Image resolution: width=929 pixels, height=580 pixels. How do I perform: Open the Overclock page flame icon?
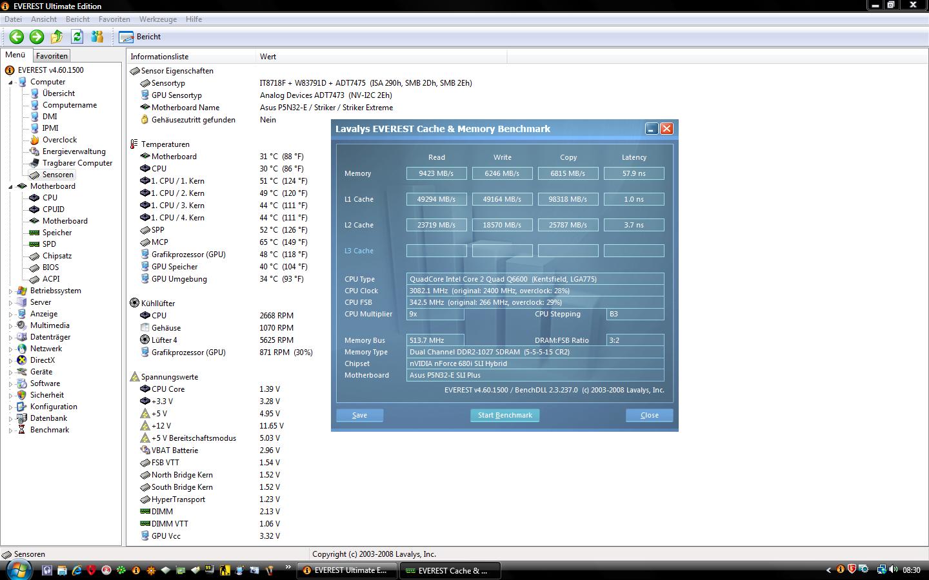click(x=35, y=140)
